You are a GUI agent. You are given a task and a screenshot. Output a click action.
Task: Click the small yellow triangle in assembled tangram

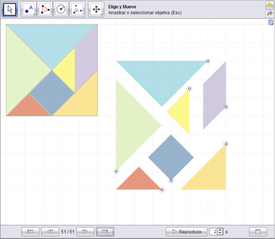(x=67, y=70)
